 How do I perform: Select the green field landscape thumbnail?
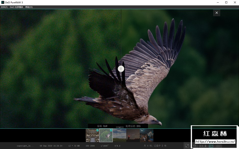point(119,136)
